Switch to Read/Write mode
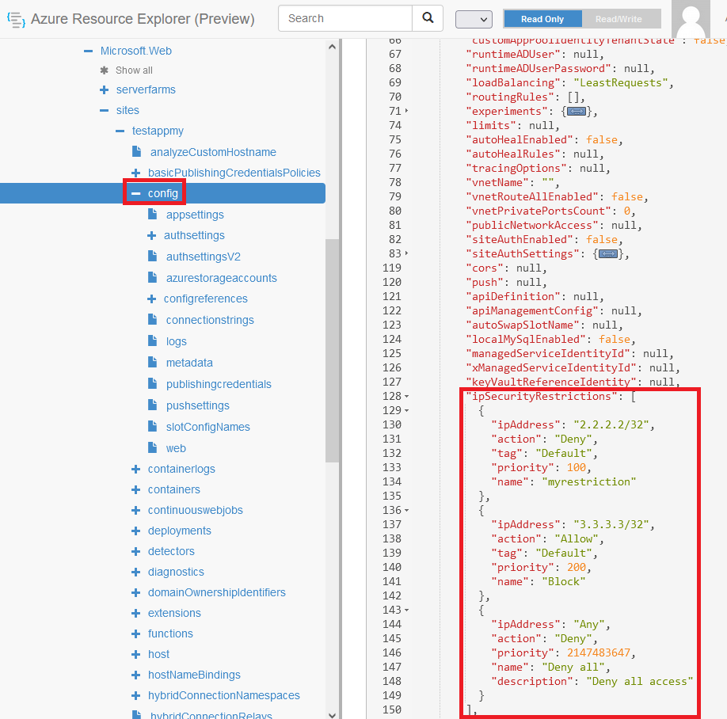The width and height of the screenshot is (727, 719). pos(619,19)
